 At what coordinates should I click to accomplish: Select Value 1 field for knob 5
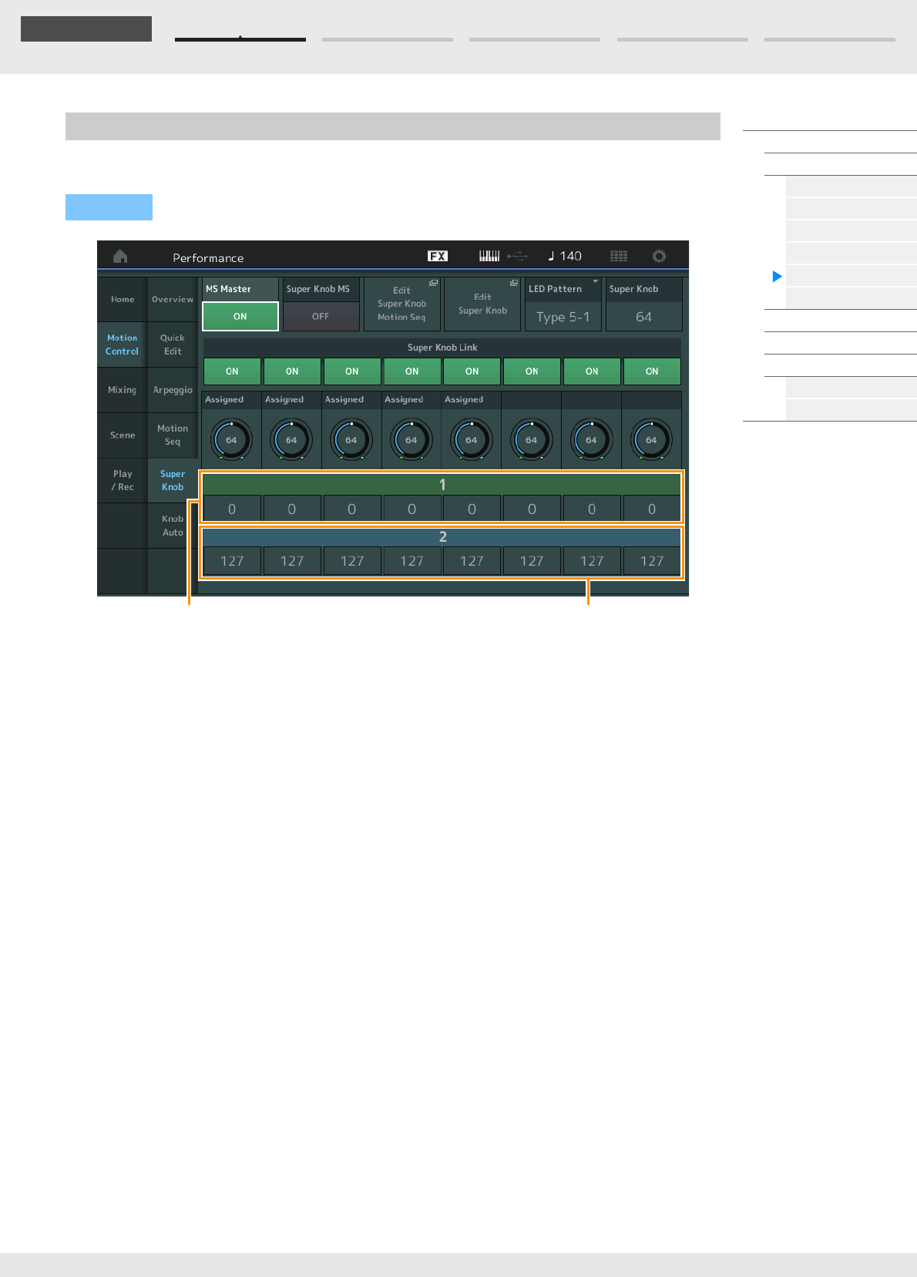pos(472,509)
